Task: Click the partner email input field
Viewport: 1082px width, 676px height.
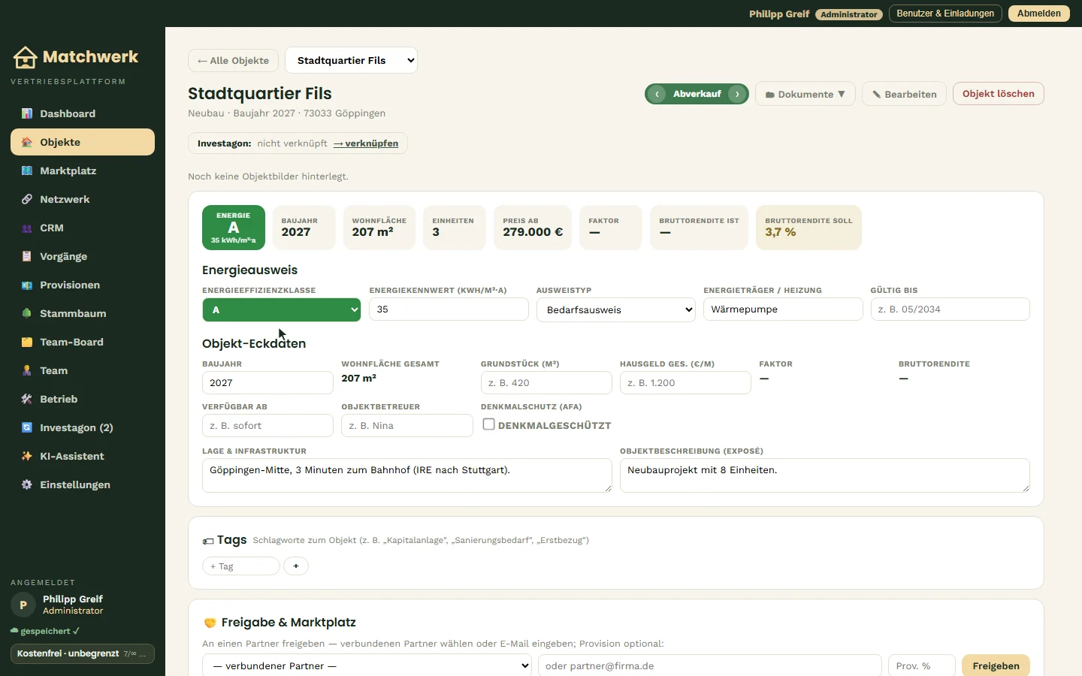Action: [710, 665]
